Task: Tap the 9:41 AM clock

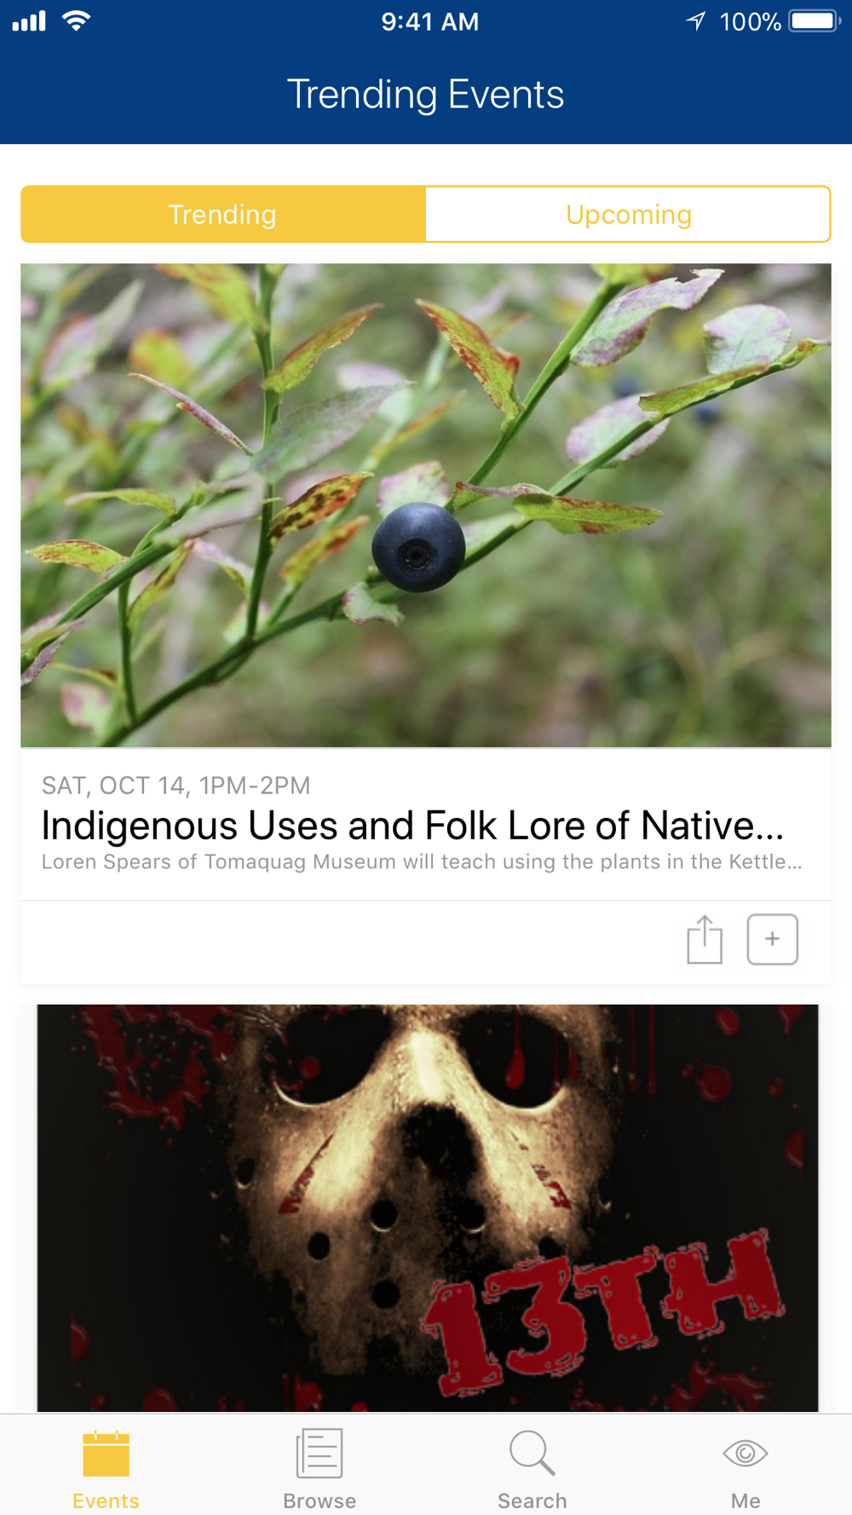Action: (x=429, y=21)
